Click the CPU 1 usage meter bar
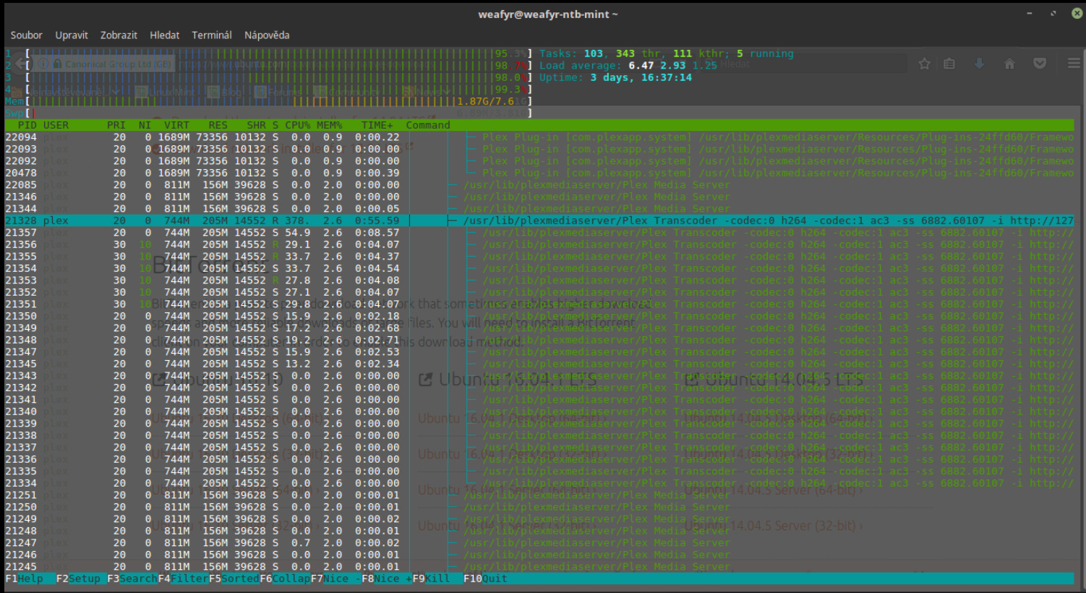 pyautogui.click(x=278, y=54)
